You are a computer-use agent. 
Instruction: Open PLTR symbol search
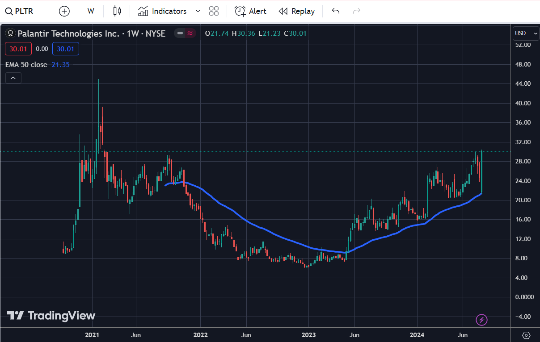pos(19,11)
